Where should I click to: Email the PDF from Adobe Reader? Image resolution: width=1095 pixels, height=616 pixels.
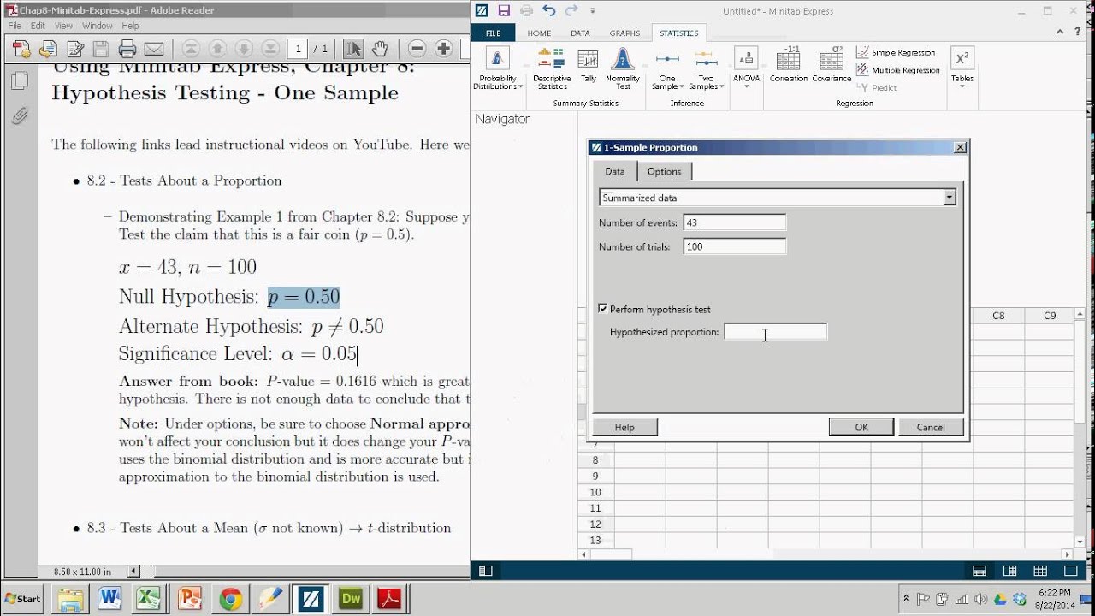coord(153,49)
